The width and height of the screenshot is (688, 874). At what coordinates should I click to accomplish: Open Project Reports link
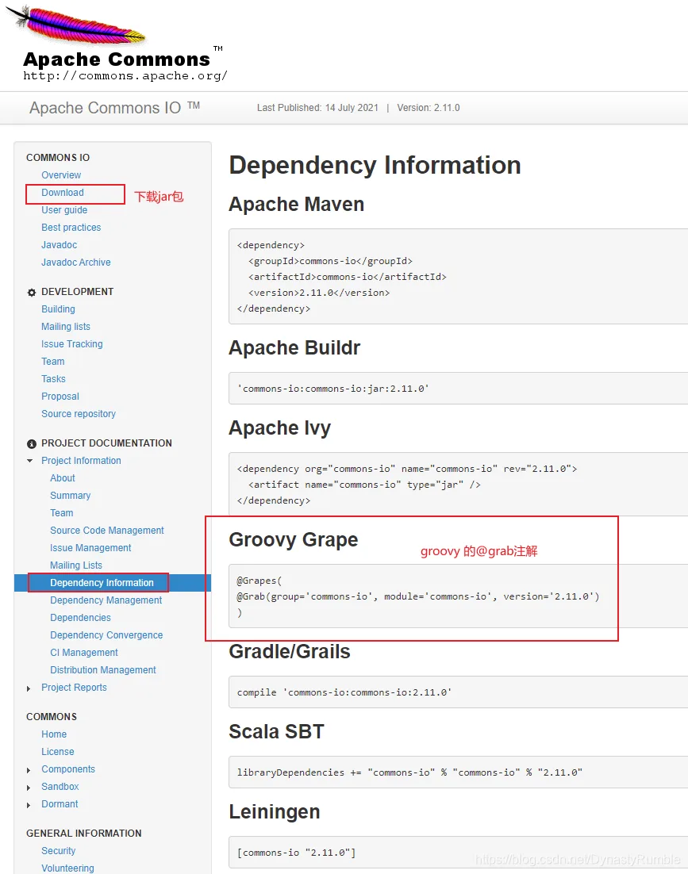(x=74, y=688)
